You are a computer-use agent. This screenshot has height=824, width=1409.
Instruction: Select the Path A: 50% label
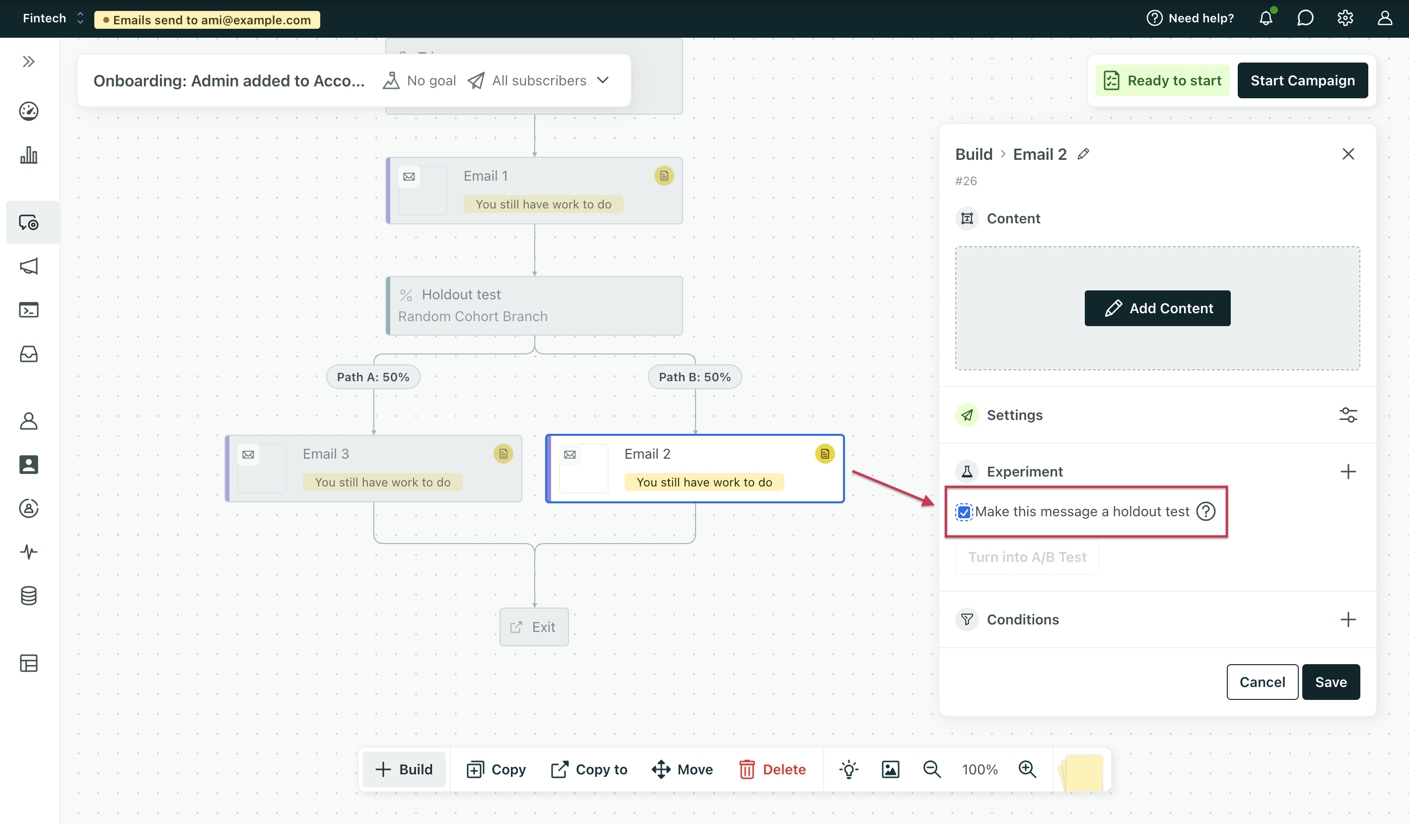coord(373,377)
